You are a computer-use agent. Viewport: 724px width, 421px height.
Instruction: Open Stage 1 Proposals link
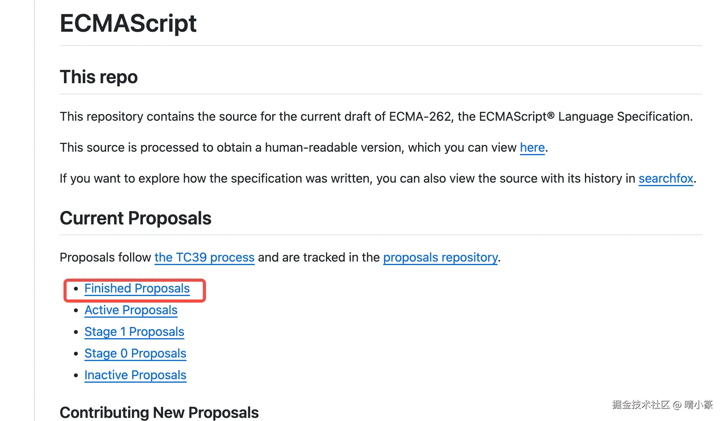point(134,332)
